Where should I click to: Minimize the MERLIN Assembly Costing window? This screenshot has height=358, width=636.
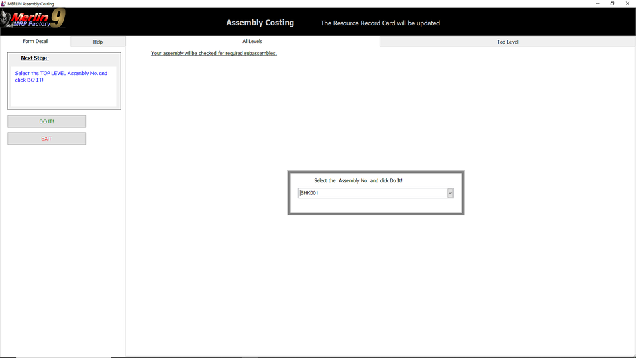pyautogui.click(x=598, y=3)
